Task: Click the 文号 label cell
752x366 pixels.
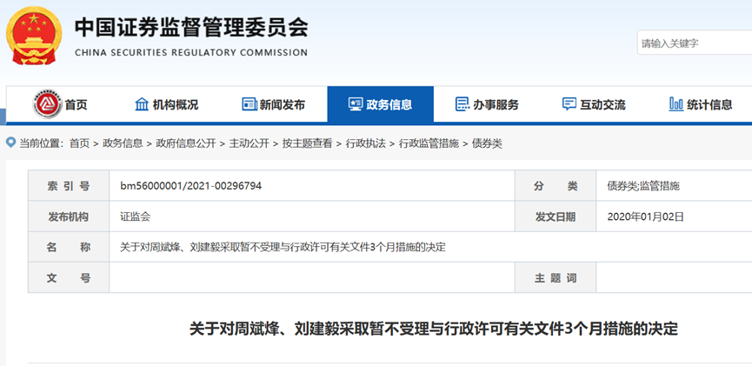Action: point(69,277)
